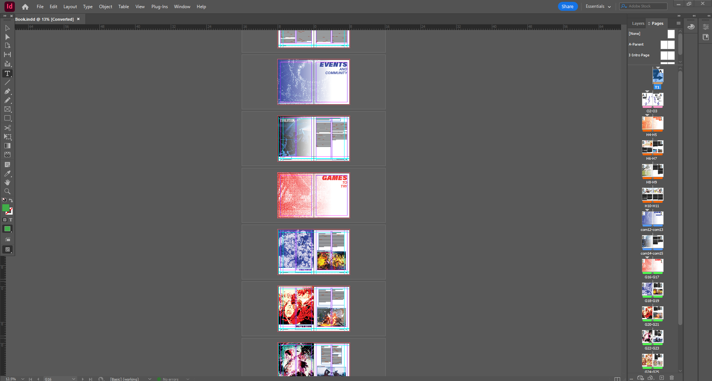This screenshot has width=712, height=381.
Task: Expand Tools panel double arrows
Action: 5,16
